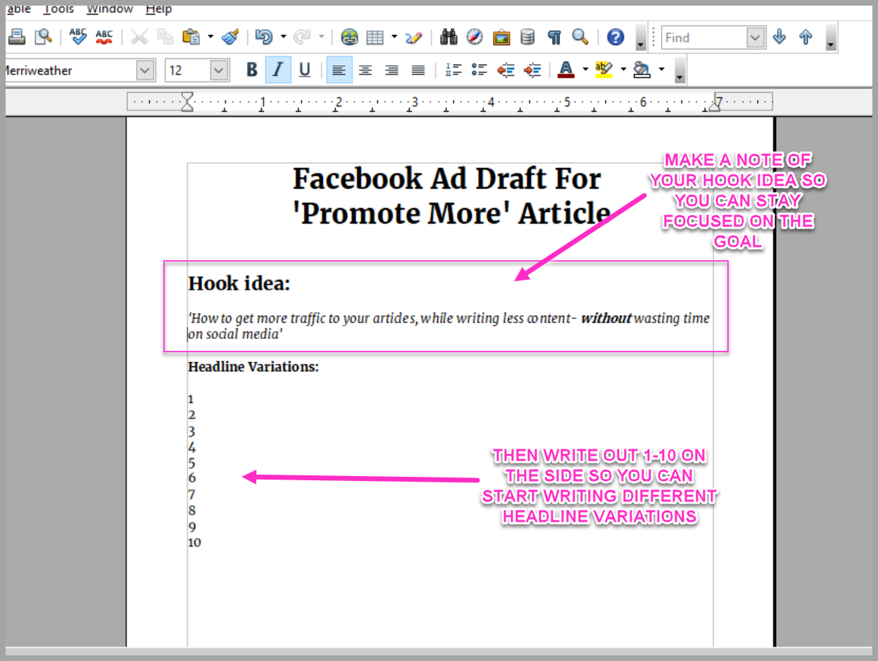Click the 'Headline Variations:' subheading
This screenshot has height=661, width=878.
pos(253,366)
